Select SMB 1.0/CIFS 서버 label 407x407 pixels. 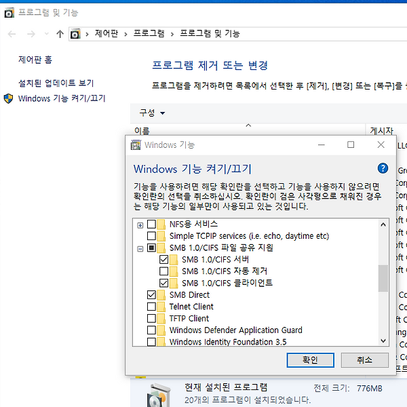215,259
